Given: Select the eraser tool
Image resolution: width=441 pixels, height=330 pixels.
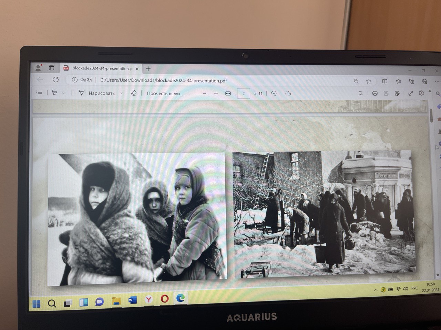Looking at the screenshot, I should tap(134, 93).
